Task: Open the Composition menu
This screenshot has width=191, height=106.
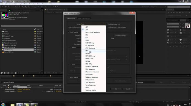Action: coord(13,4)
